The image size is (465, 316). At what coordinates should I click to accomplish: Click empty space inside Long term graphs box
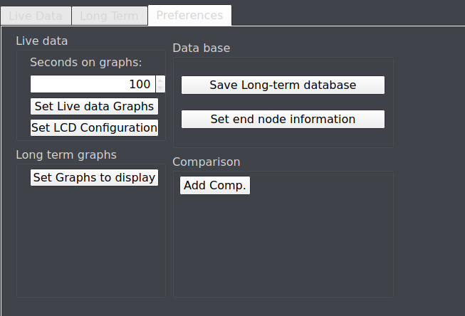[x=91, y=240]
